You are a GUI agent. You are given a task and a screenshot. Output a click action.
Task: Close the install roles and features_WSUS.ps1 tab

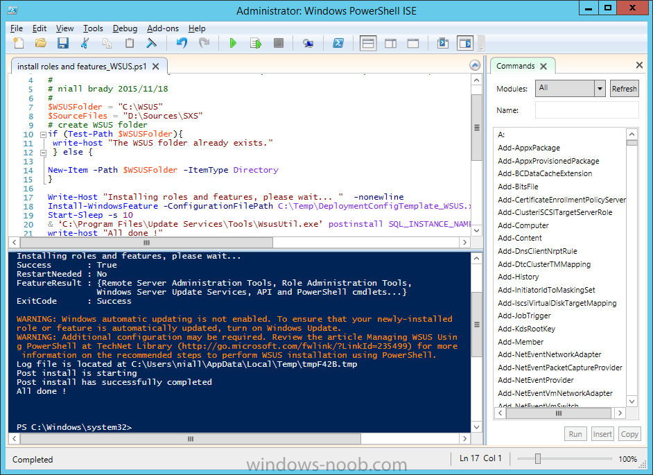point(156,67)
